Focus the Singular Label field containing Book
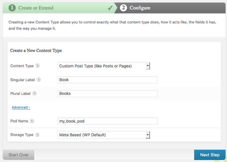Image resolution: width=227 pixels, height=162 pixels. pos(108,80)
